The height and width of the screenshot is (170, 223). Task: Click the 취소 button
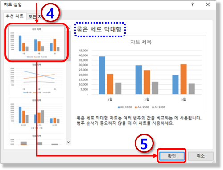201,156
